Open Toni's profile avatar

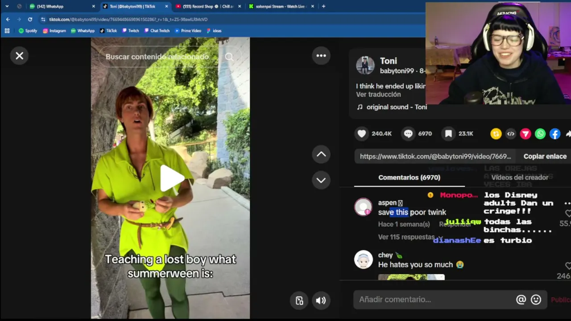[x=365, y=66]
